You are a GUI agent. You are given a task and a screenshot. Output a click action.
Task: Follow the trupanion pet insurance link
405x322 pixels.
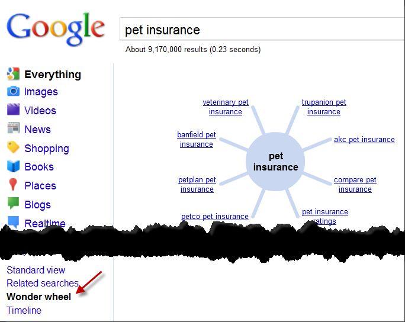(x=324, y=107)
